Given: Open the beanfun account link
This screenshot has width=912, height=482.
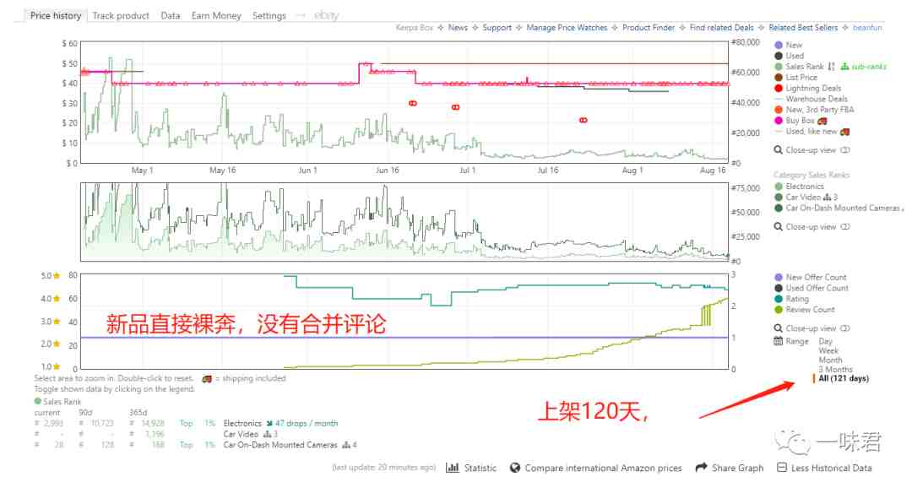Looking at the screenshot, I should 867,27.
